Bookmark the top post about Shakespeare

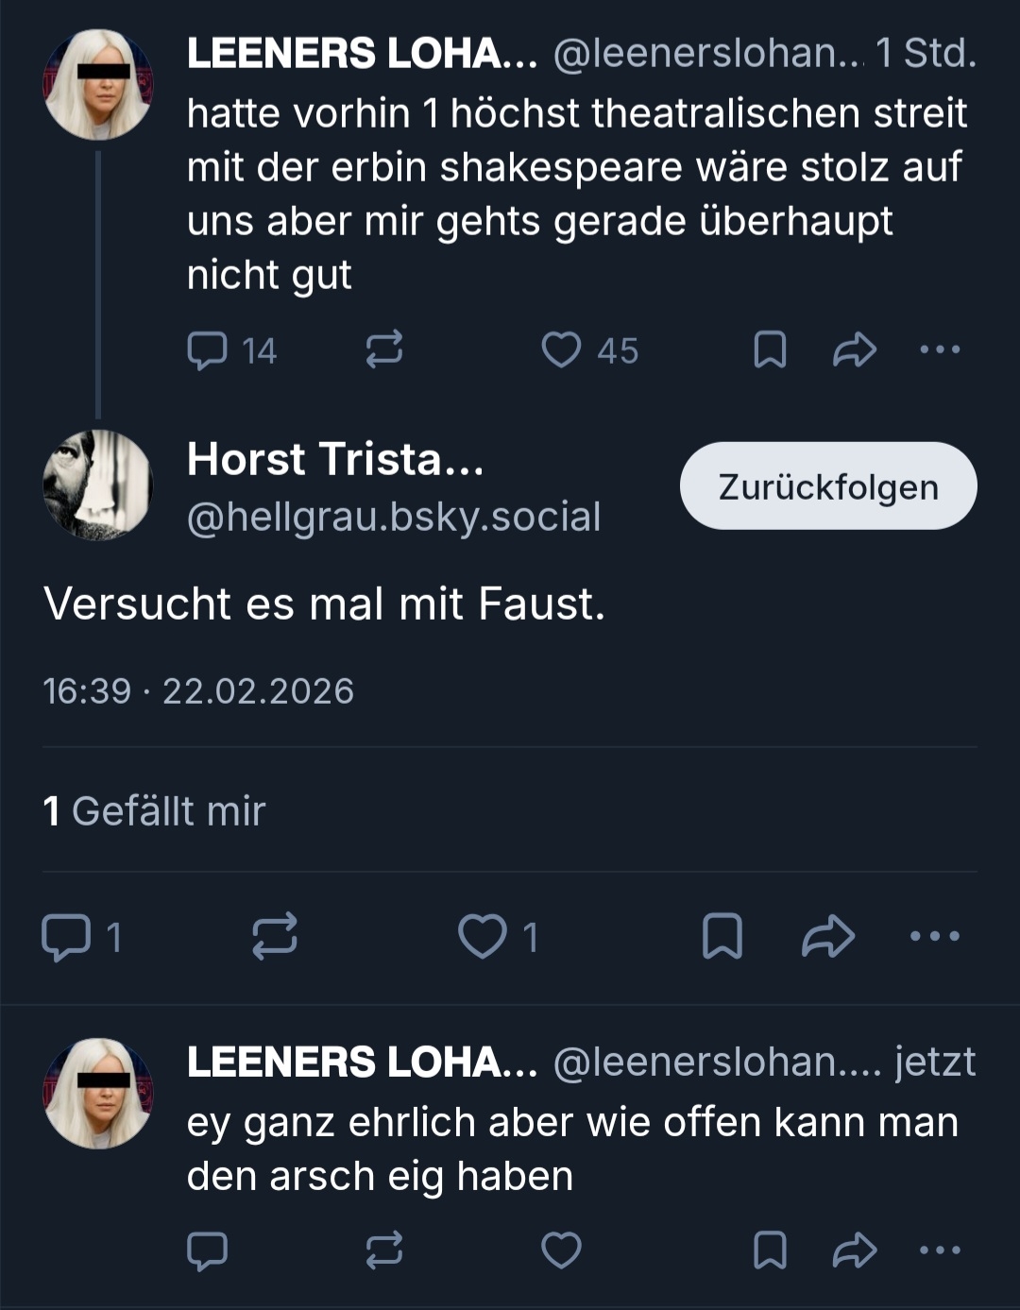[770, 349]
